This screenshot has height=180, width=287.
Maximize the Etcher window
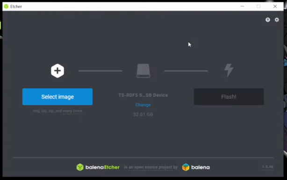258,7
